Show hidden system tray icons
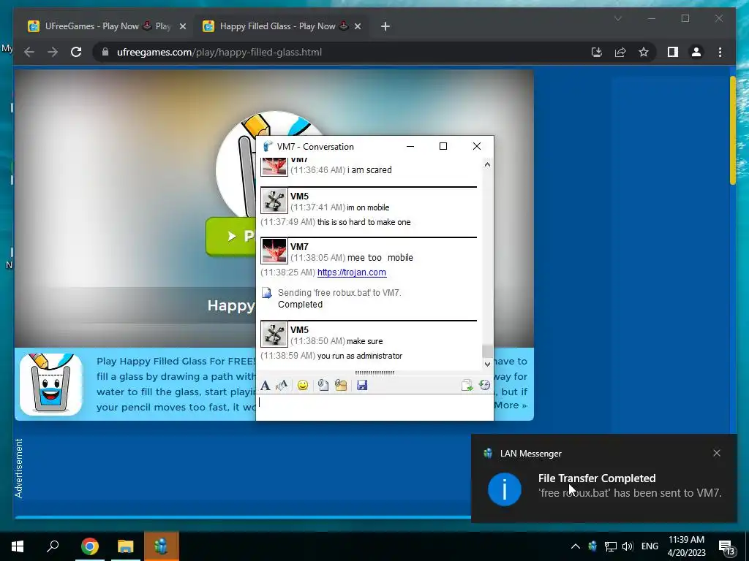This screenshot has height=561, width=749. (x=576, y=546)
